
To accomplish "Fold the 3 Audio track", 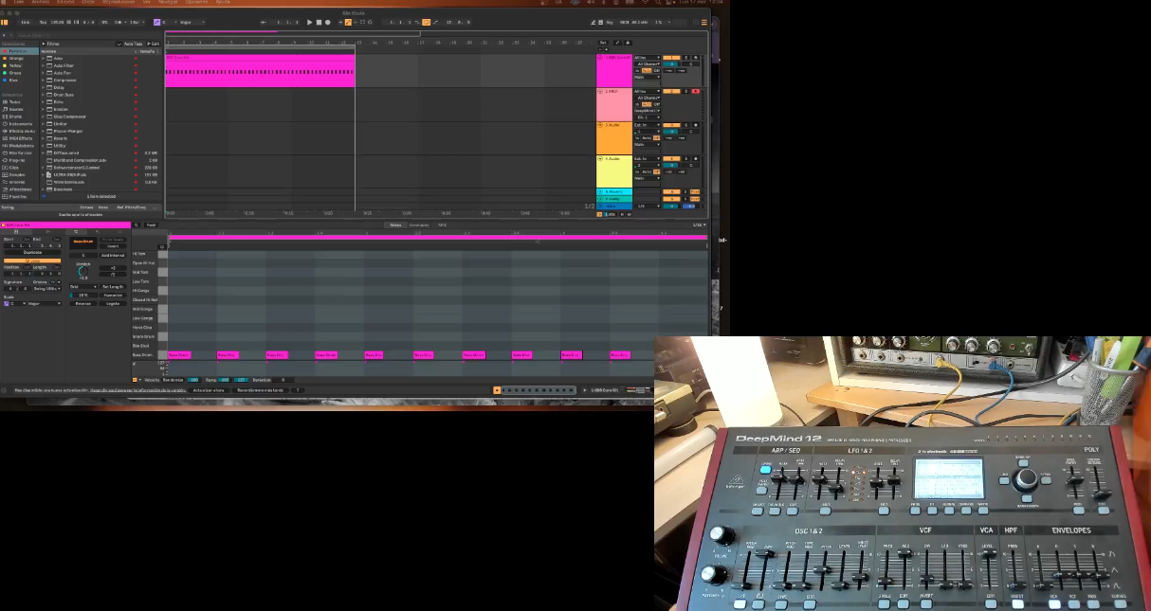I will point(600,125).
